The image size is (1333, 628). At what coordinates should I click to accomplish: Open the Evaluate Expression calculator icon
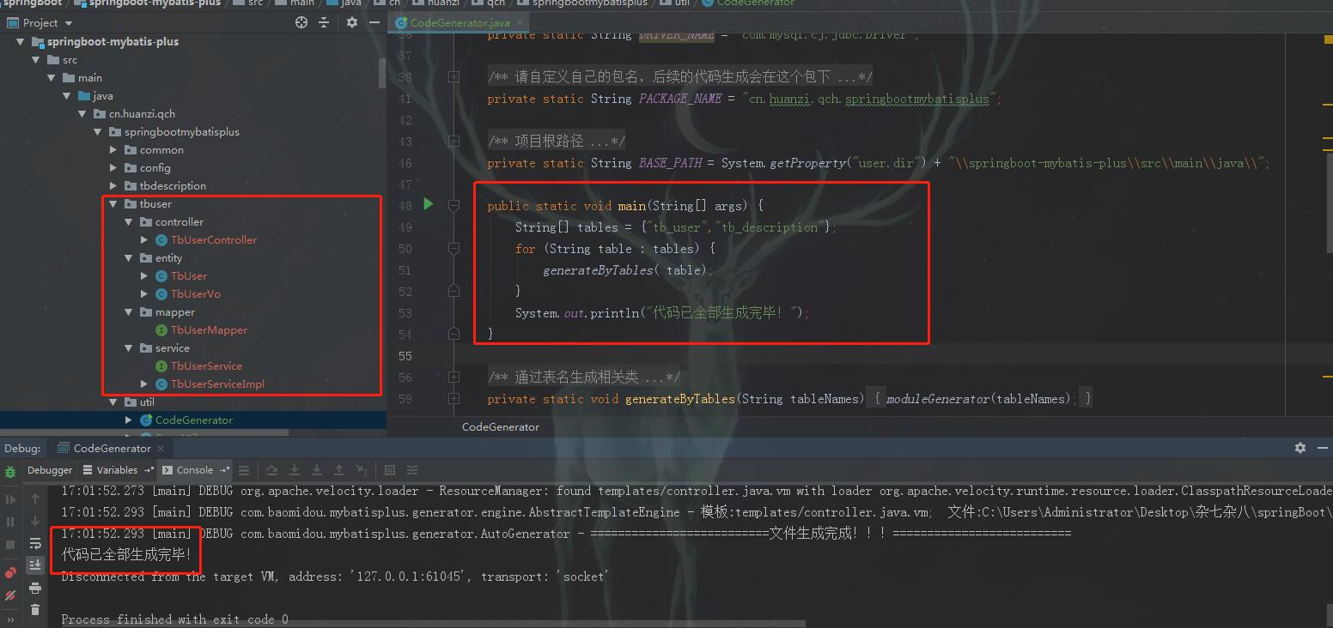tap(390, 469)
